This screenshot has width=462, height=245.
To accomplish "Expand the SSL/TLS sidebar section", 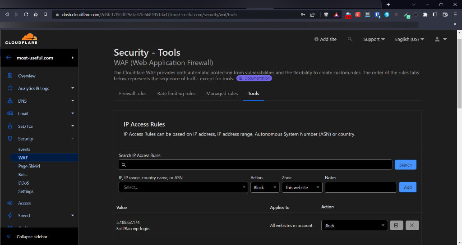I will pyautogui.click(x=73, y=126).
